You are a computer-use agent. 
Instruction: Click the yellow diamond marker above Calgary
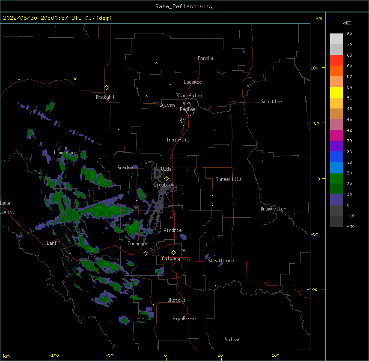pyautogui.click(x=173, y=253)
